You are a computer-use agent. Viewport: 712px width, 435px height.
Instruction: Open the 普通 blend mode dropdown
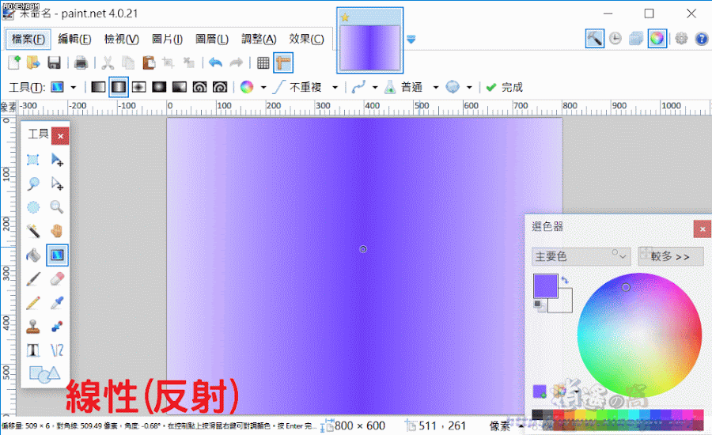435,87
